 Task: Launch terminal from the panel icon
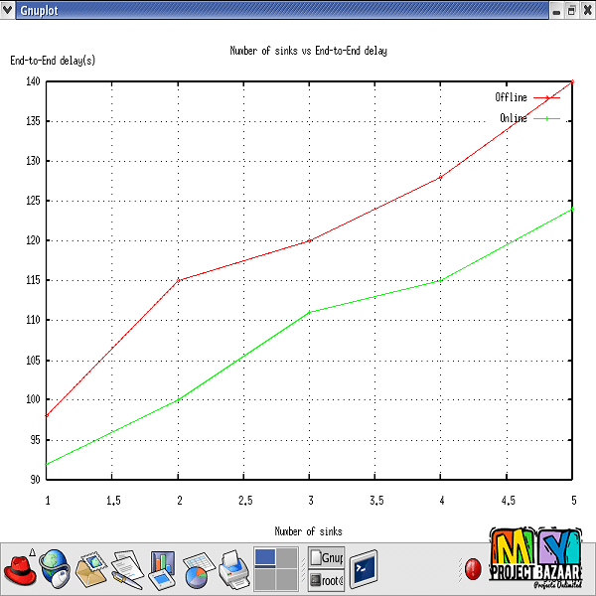[x=363, y=569]
